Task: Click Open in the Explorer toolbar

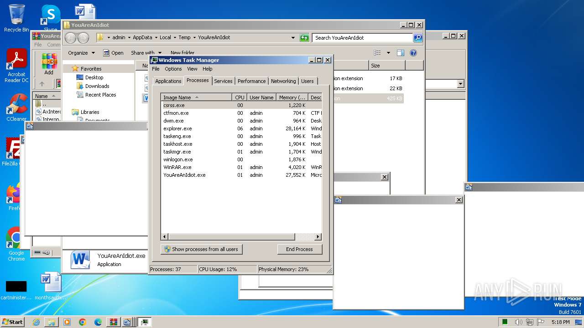Action: pyautogui.click(x=113, y=53)
